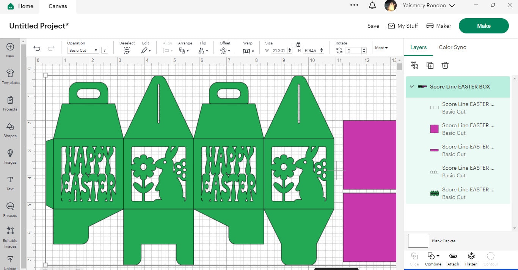Delete the selected layer with trash icon
Viewport: 518px width, 270px height.
click(445, 65)
